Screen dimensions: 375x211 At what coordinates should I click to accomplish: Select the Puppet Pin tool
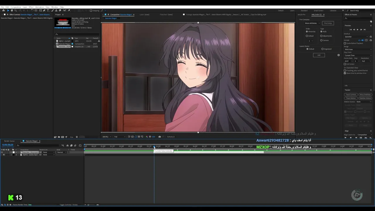tap(69, 10)
